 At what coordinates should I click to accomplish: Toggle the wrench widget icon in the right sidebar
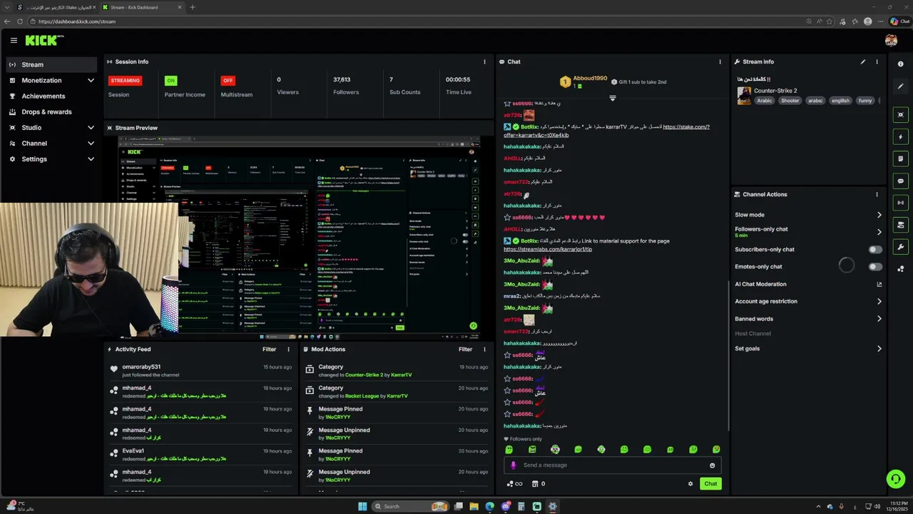pos(901,247)
